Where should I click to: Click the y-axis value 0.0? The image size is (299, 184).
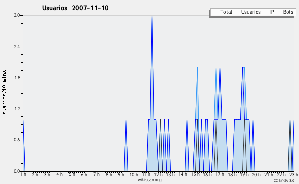[17, 171]
